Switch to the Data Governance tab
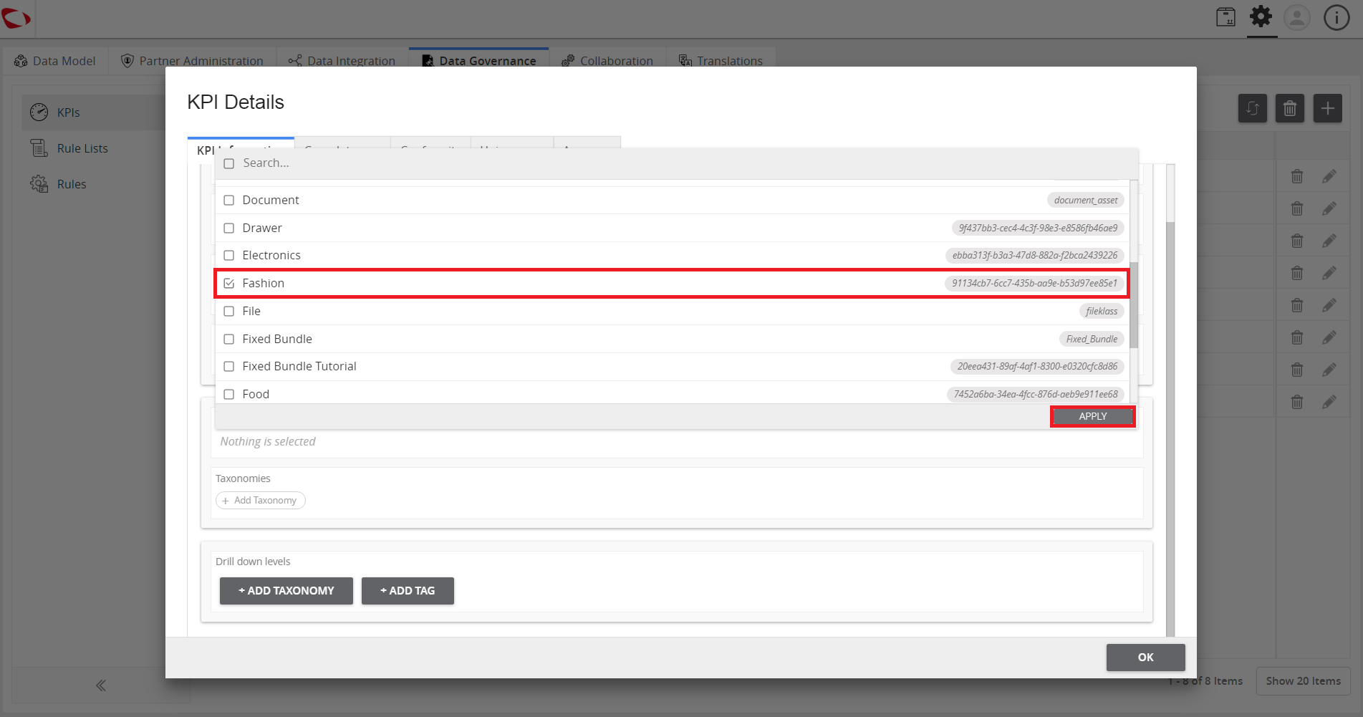Image resolution: width=1363 pixels, height=717 pixels. pyautogui.click(x=478, y=60)
